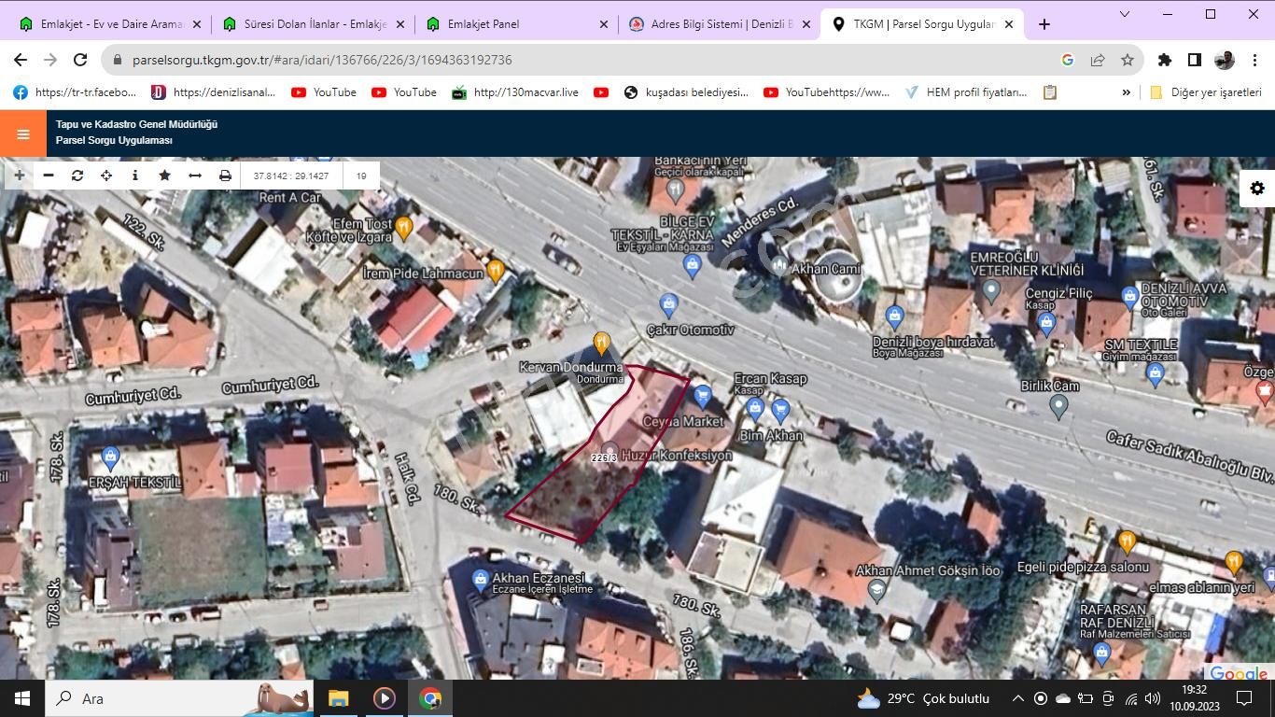Click the taskbar volume icon

[x=1153, y=698]
